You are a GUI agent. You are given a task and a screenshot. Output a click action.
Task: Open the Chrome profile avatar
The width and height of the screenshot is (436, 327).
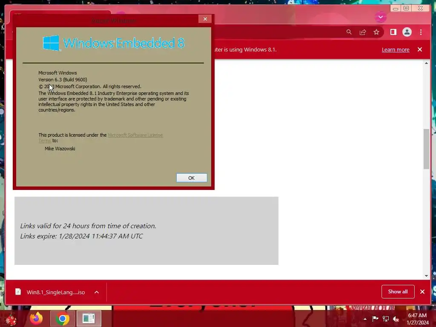tap(407, 32)
